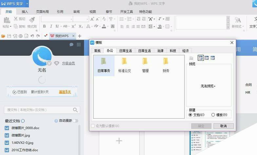This screenshot has width=257, height=155.
Task: Click 取消 button in template dialog
Action: pos(224,126)
